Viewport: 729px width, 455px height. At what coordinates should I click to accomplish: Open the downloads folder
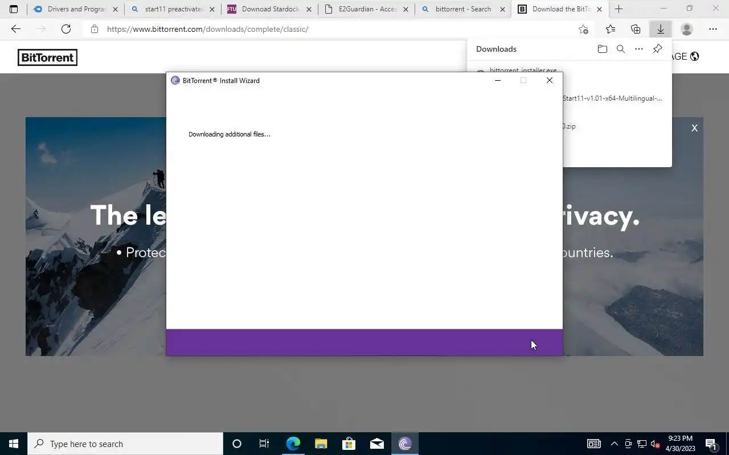click(x=603, y=49)
